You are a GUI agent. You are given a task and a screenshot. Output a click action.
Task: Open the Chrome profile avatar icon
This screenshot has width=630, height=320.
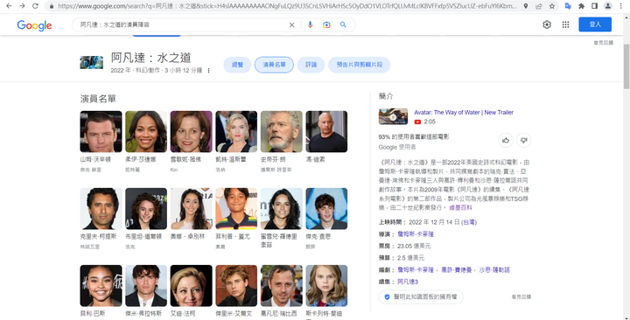(608, 6)
